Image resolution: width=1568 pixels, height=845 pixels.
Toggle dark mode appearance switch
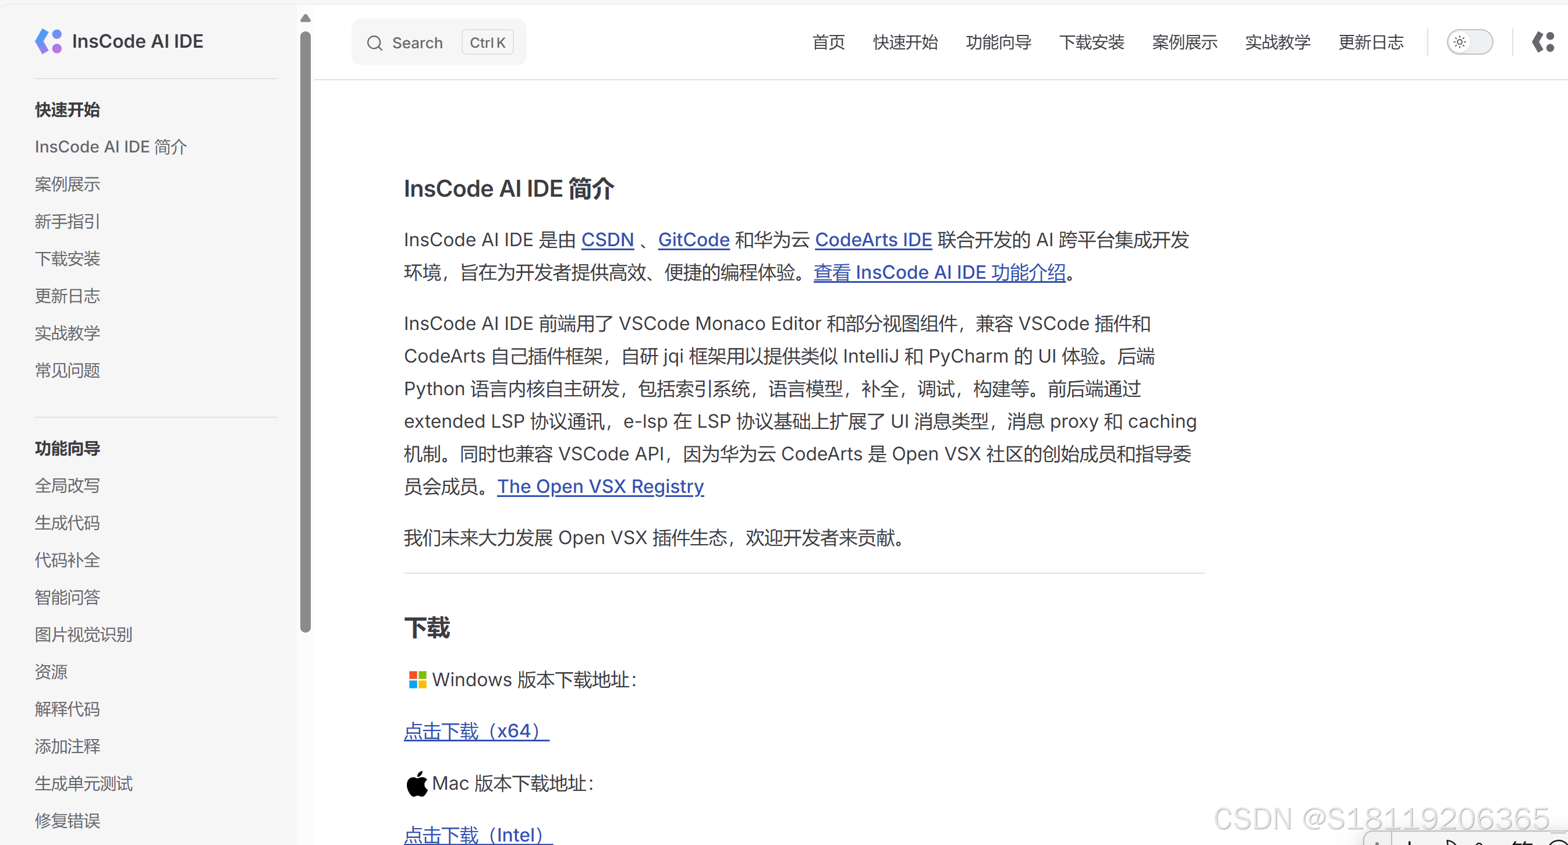(1470, 42)
